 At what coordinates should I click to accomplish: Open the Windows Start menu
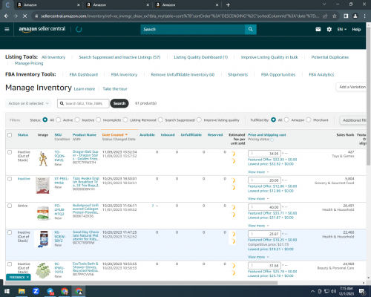coord(7,291)
